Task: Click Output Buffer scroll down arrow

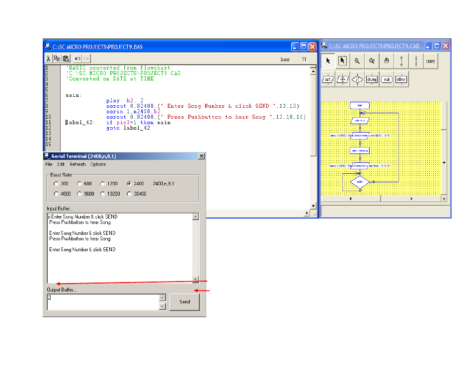Action: (x=162, y=306)
